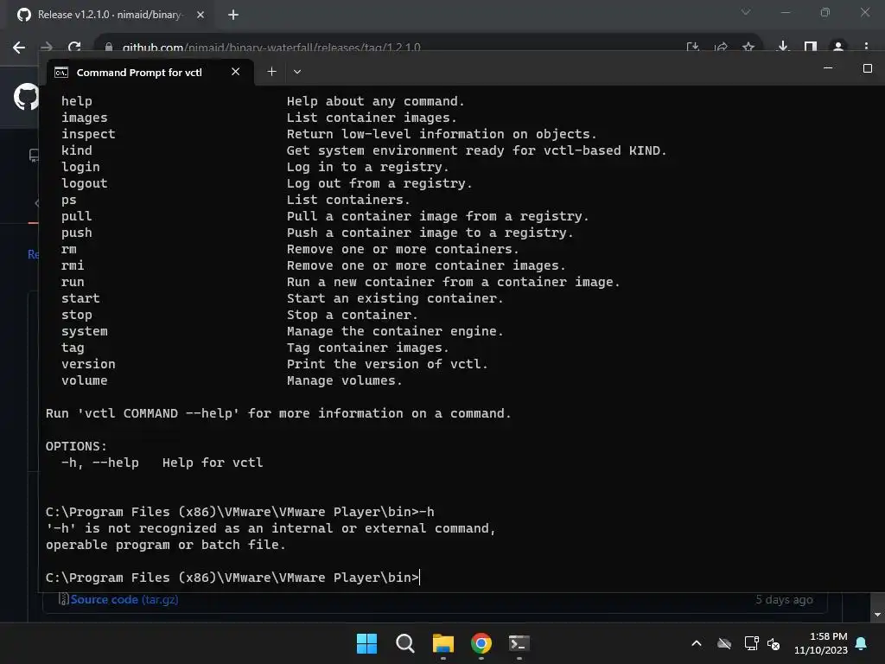Share this page icon in address bar

click(721, 48)
